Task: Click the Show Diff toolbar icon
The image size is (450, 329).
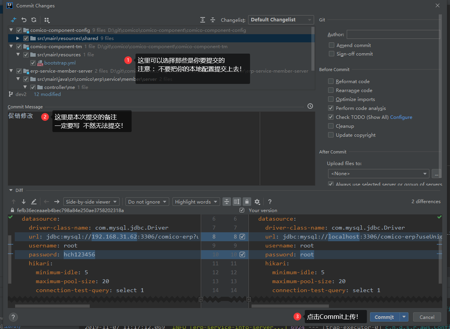Action: pos(14,20)
